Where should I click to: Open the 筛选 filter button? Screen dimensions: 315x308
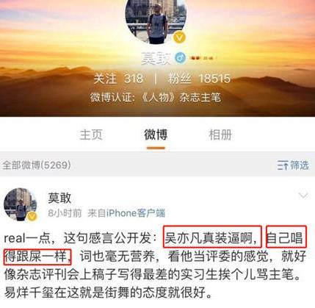(293, 165)
